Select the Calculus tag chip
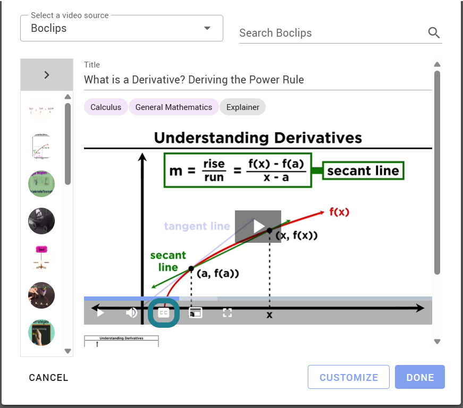The image size is (463, 408). (106, 107)
